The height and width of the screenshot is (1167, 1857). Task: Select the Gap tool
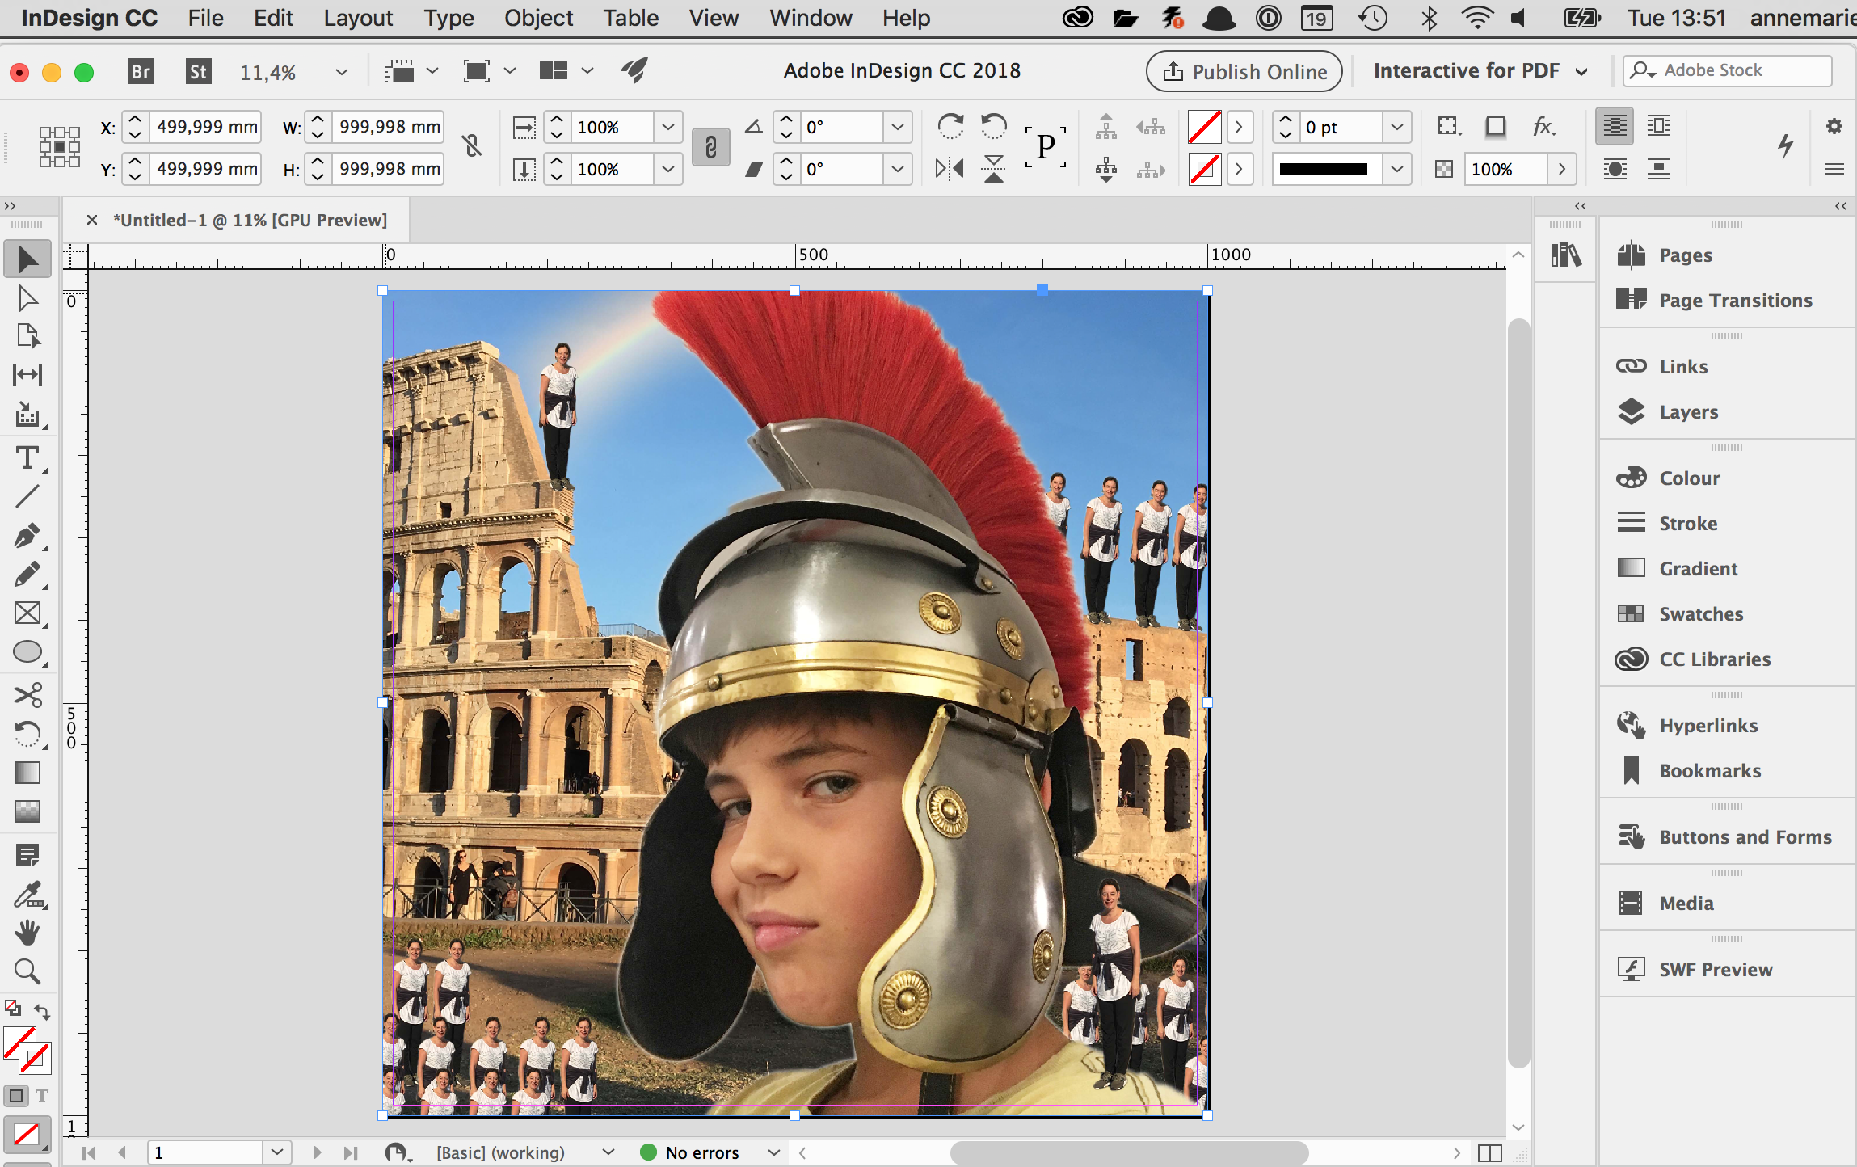coord(27,374)
